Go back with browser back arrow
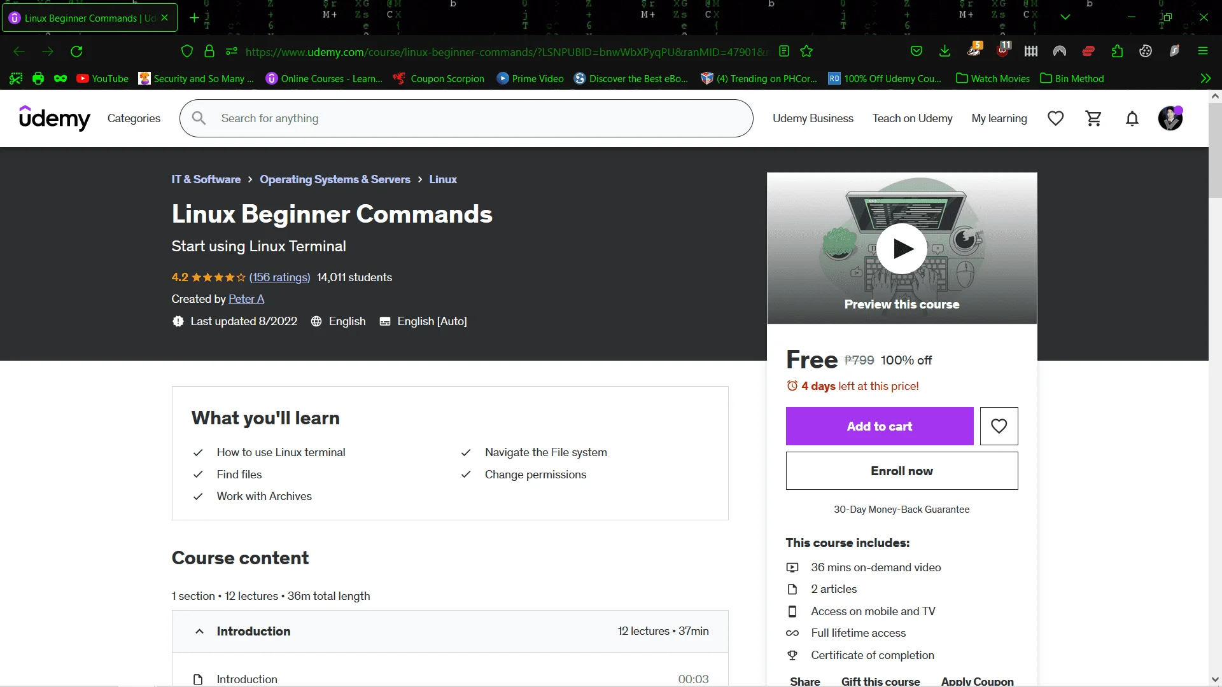Viewport: 1222px width, 687px height. click(x=19, y=52)
